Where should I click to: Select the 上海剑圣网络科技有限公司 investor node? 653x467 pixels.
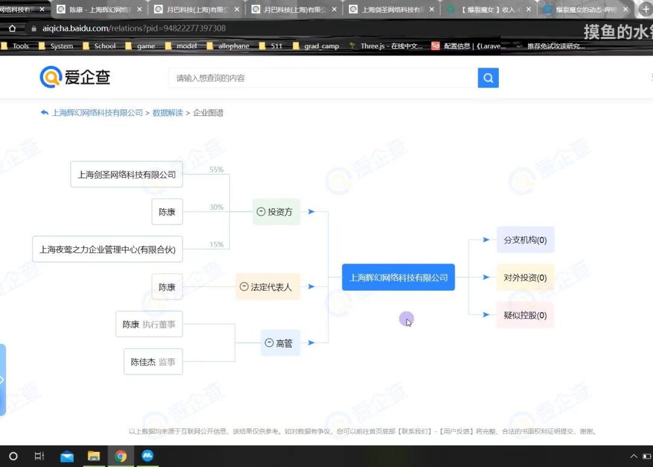coord(126,175)
